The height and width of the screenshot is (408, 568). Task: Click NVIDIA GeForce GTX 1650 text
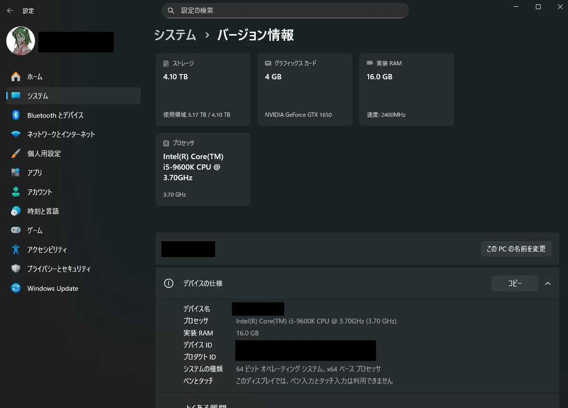(298, 114)
